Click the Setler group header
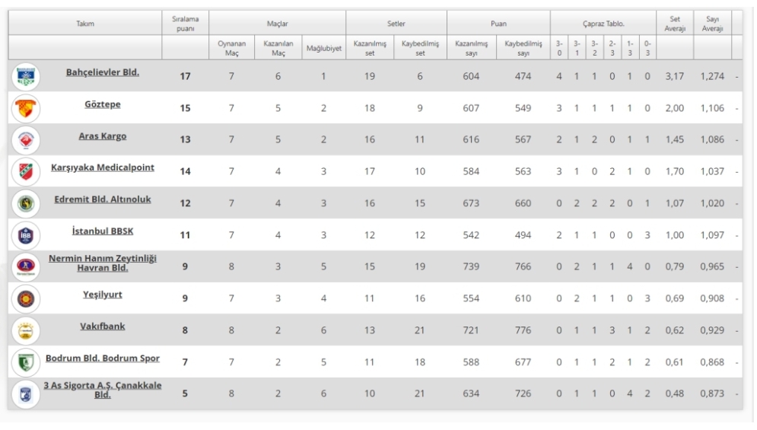Screen dimensions: 757x430 click(x=396, y=23)
